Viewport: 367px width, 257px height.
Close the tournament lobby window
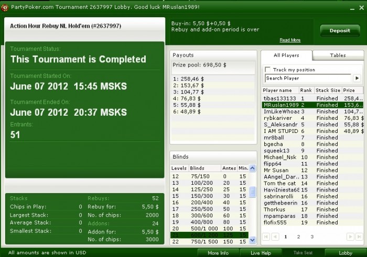361,8
